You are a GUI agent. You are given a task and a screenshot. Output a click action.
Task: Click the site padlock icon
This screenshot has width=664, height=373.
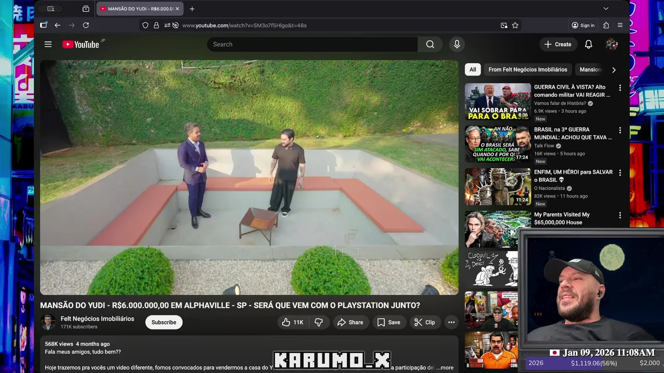[156, 25]
